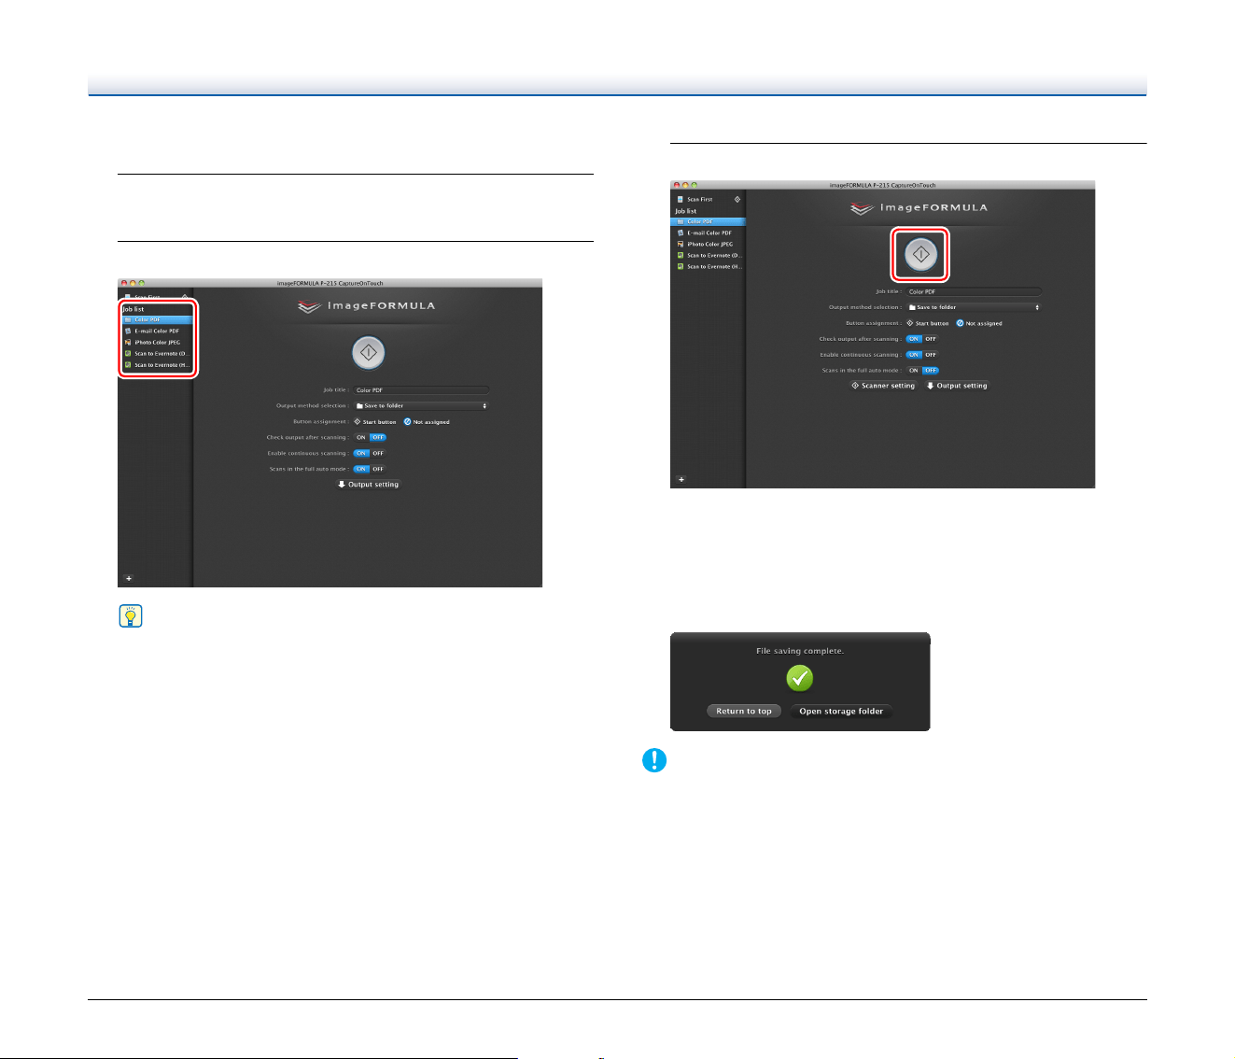Click the lightbulb hint icon below the screenshot

pyautogui.click(x=131, y=615)
